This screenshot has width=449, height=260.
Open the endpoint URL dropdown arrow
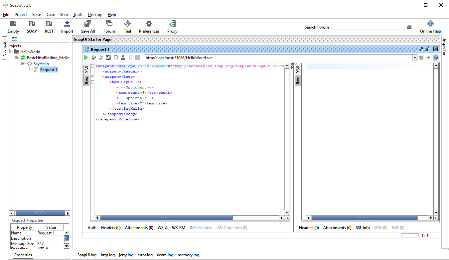[415, 58]
